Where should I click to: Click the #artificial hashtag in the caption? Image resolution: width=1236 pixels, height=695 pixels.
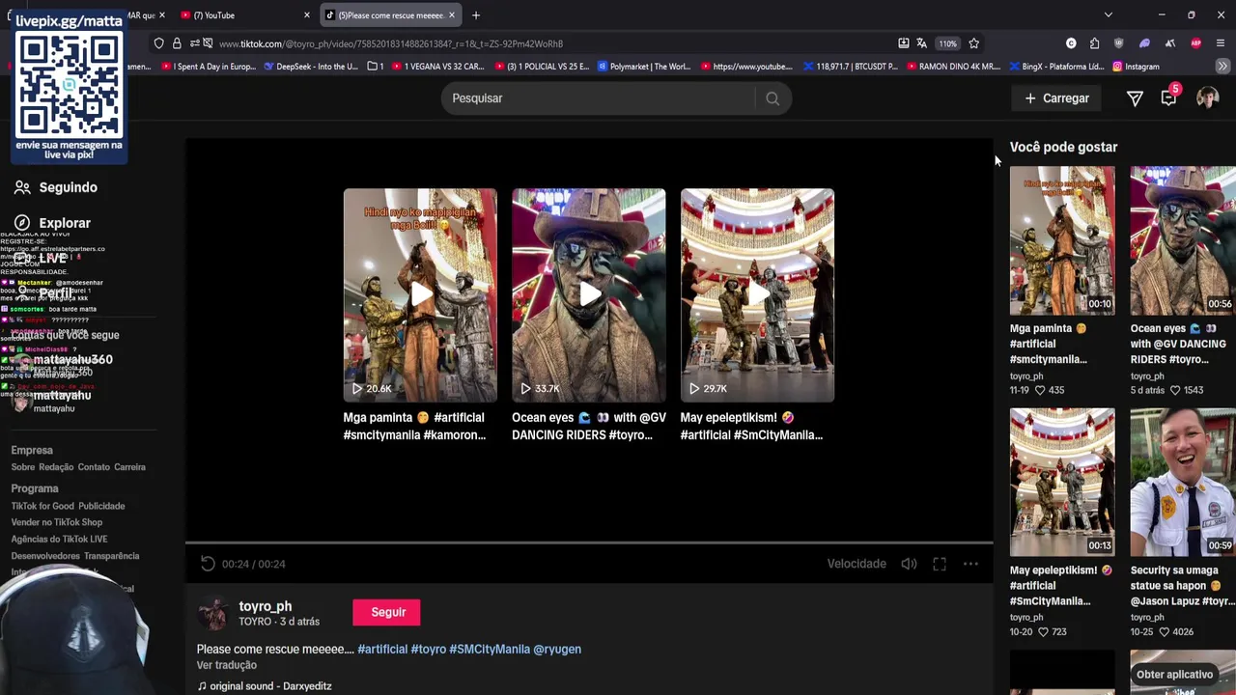pos(382,650)
